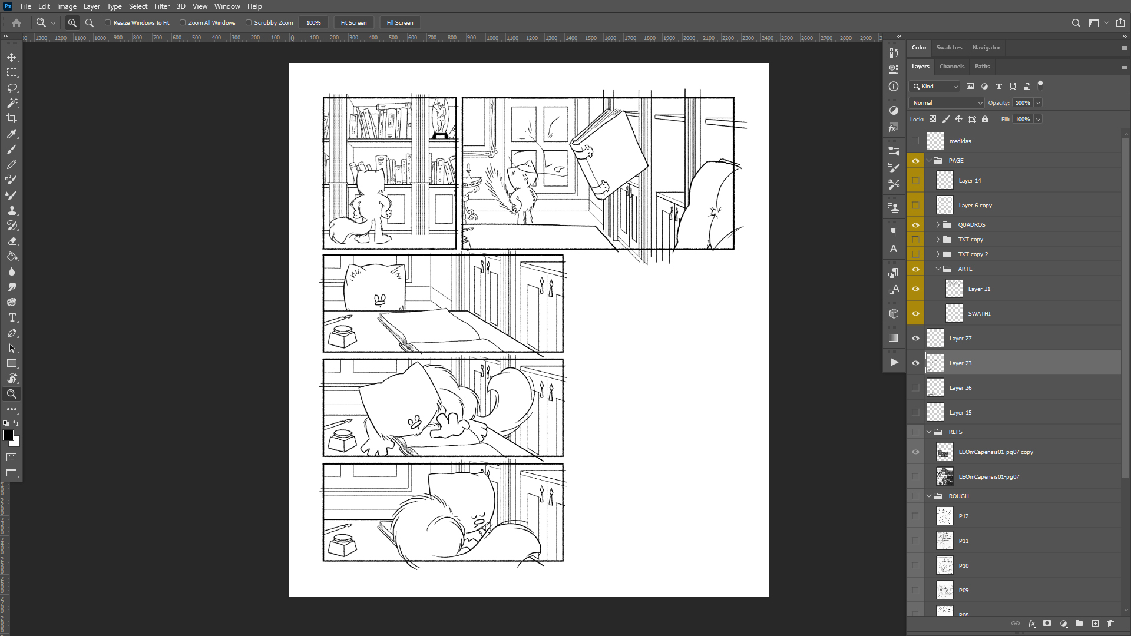The height and width of the screenshot is (636, 1131).
Task: Enable Scrubby Zoom checkbox
Action: 249,22
